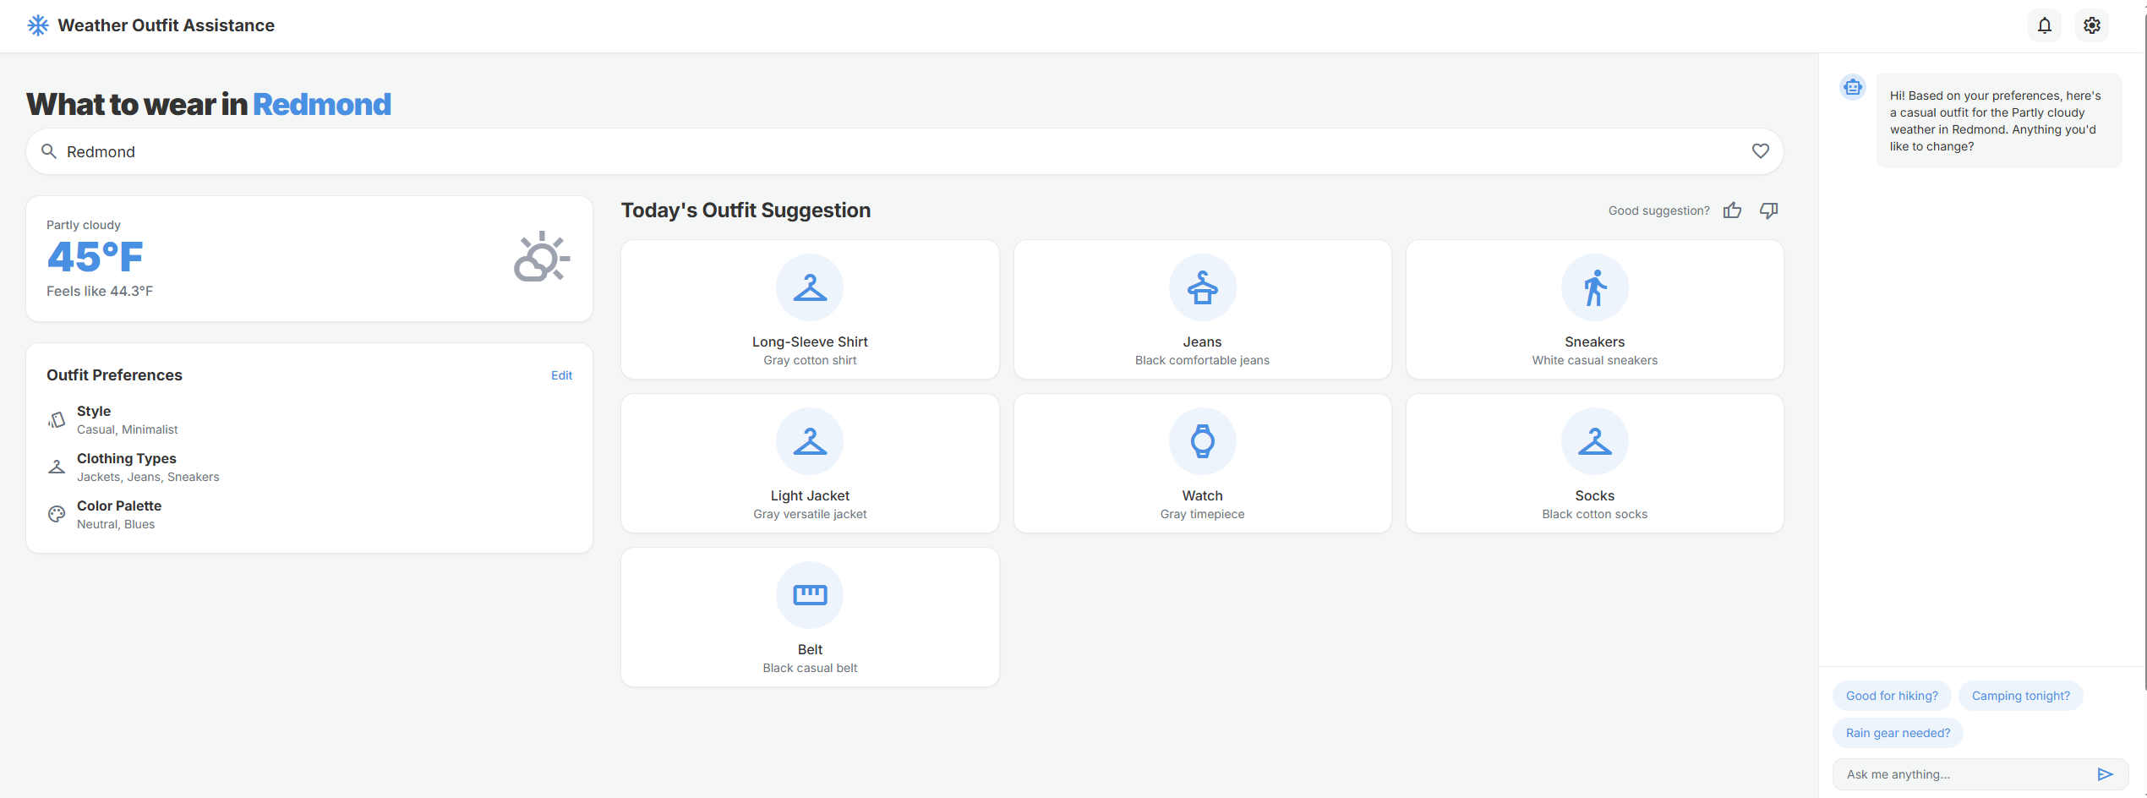The height and width of the screenshot is (798, 2147).
Task: Click the Belt ruler icon
Action: (809, 594)
